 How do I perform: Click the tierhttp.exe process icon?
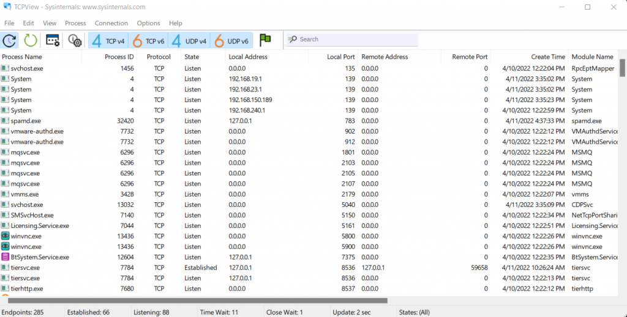(5, 288)
